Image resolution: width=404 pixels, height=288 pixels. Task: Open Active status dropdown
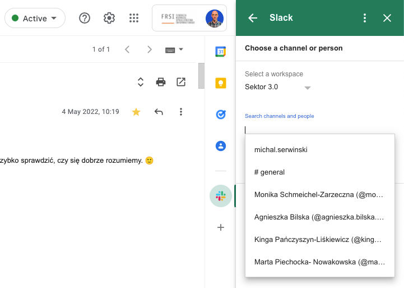35,19
